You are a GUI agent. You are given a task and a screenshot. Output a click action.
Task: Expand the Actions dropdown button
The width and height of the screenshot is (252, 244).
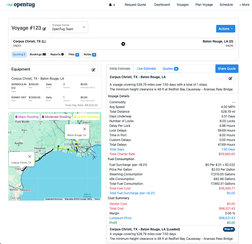pyautogui.click(x=226, y=29)
